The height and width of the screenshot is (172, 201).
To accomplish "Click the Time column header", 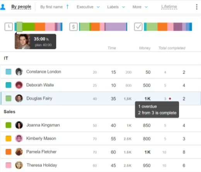I will tap(112, 48).
